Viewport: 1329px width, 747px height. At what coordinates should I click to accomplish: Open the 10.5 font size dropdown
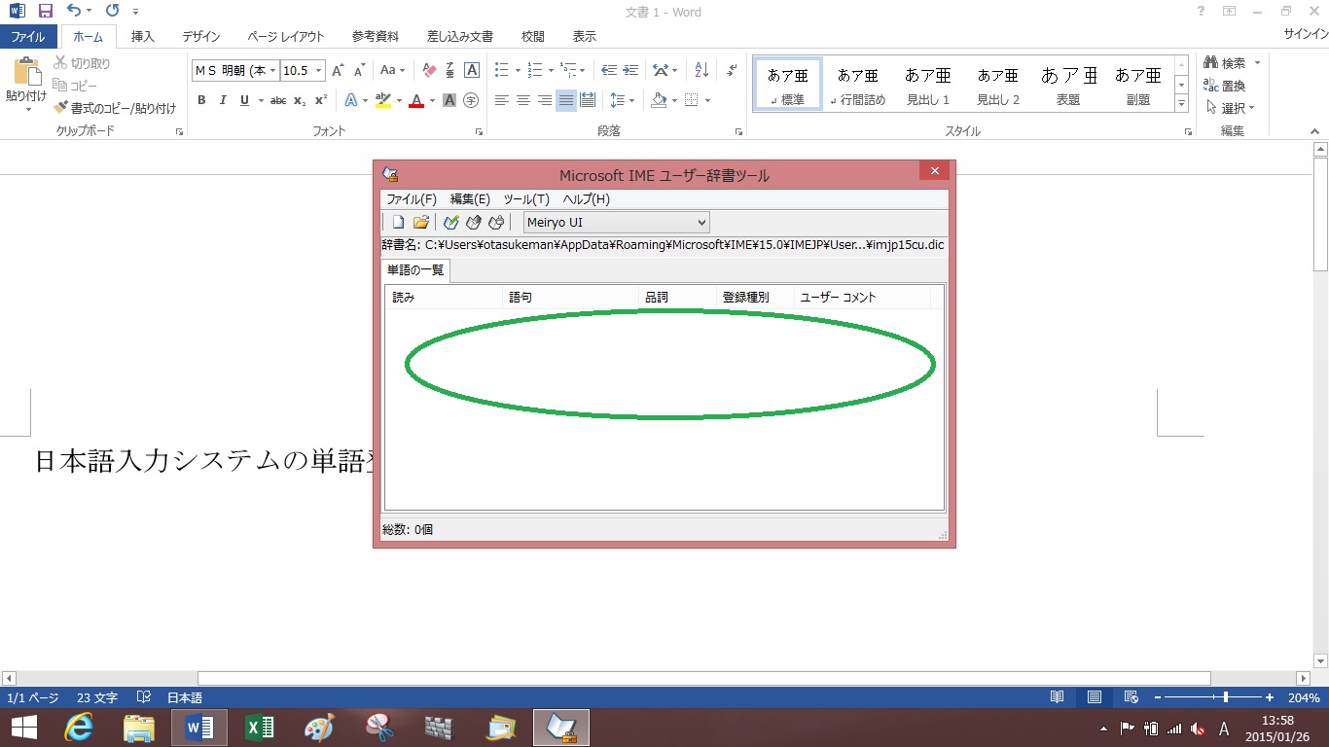[317, 71]
